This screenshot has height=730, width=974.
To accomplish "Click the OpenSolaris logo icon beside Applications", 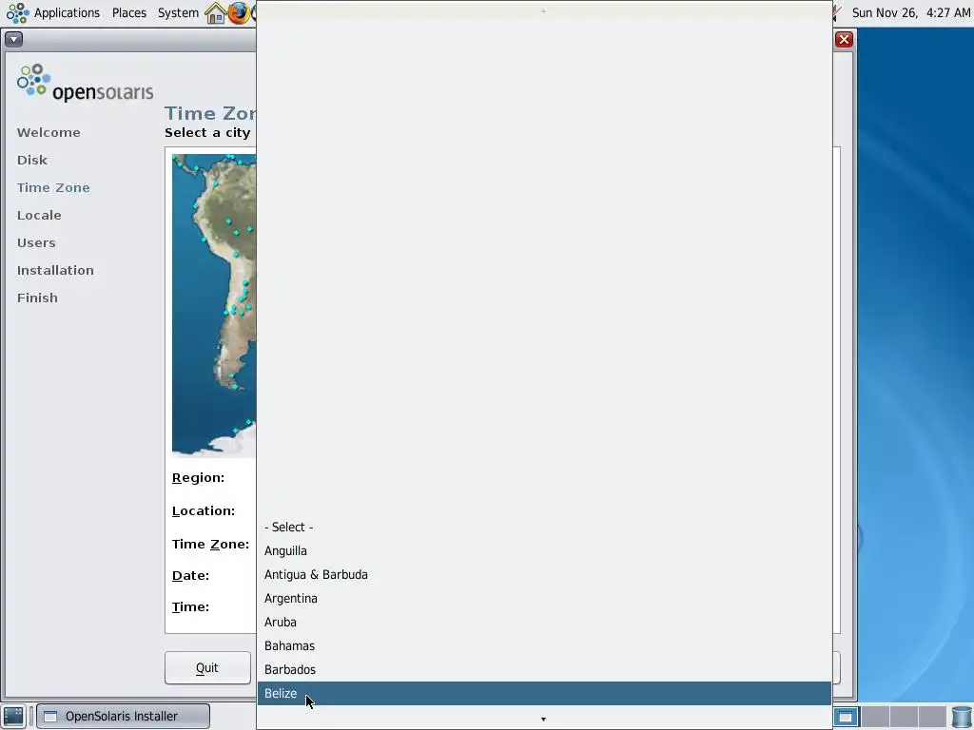I will pyautogui.click(x=17, y=12).
